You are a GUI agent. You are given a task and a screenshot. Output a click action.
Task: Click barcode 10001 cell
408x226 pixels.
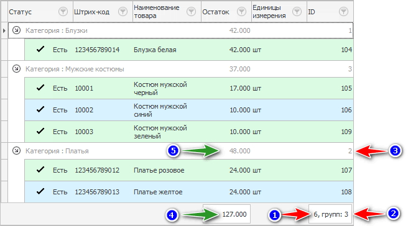click(84, 88)
